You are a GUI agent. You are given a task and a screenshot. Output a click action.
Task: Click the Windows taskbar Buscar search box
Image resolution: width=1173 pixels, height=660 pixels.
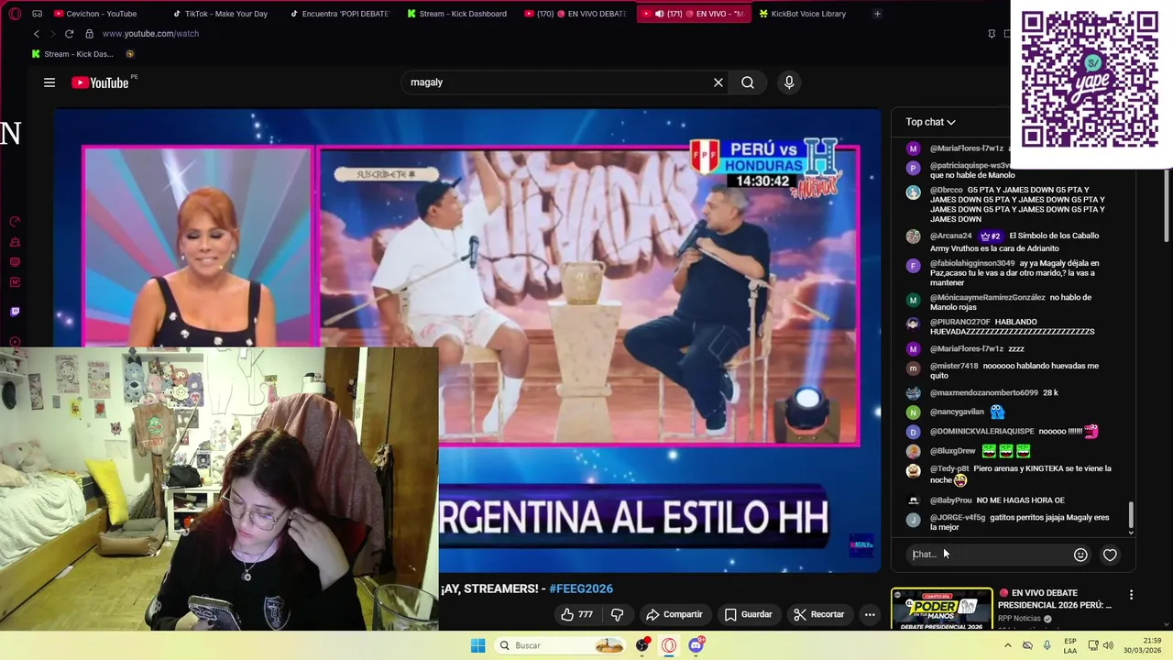(559, 645)
